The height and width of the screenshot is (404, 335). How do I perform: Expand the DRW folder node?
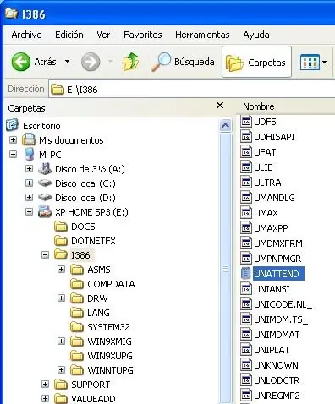tap(61, 298)
